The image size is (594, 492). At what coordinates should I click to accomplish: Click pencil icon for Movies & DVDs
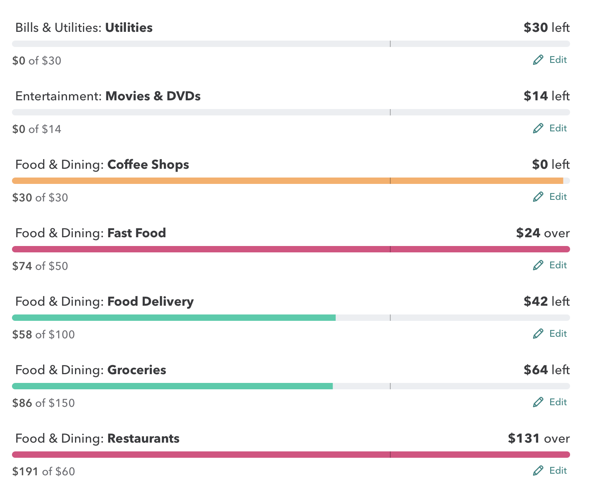pos(538,129)
